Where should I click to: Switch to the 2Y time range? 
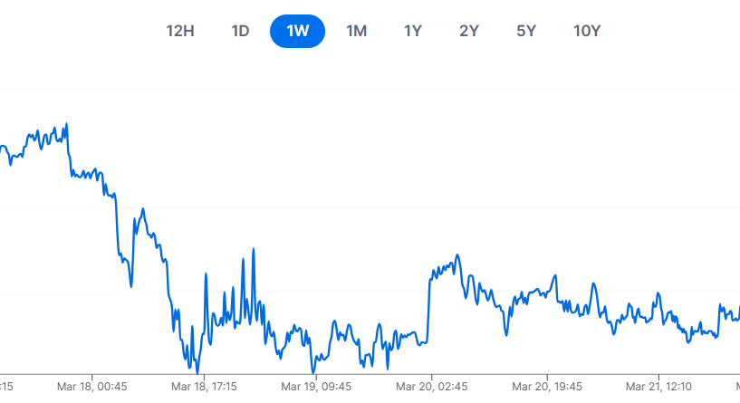click(x=469, y=31)
